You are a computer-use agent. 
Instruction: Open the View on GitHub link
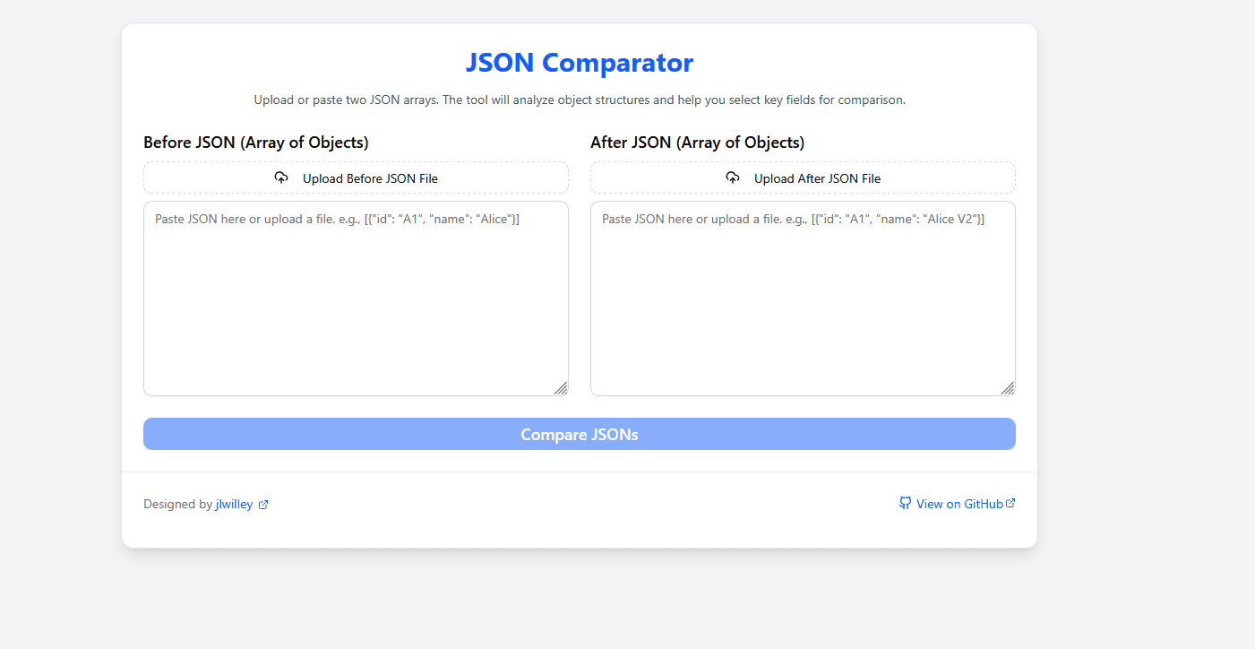959,503
